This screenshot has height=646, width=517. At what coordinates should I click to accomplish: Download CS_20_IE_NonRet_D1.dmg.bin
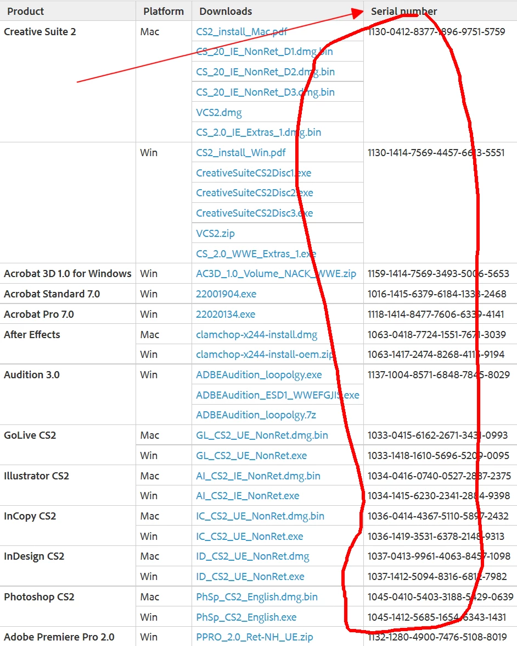265,52
